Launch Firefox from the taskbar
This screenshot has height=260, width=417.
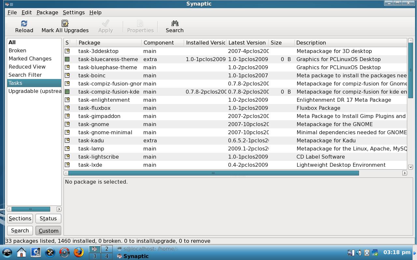[79, 252]
